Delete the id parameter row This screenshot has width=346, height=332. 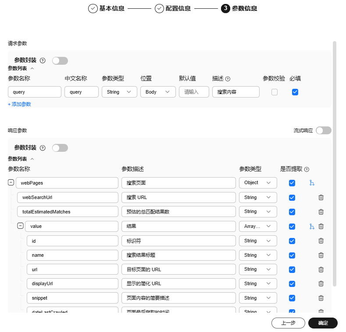(x=321, y=241)
